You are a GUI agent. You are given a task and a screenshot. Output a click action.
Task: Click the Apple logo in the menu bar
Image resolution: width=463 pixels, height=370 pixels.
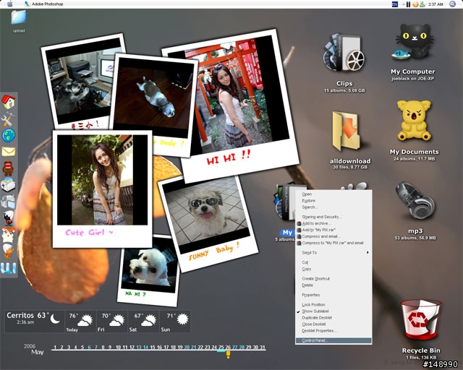coord(9,4)
